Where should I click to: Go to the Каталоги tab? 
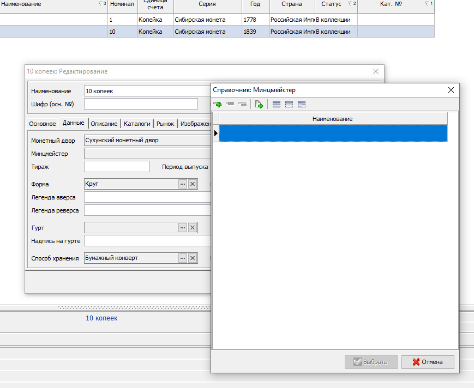coord(137,124)
